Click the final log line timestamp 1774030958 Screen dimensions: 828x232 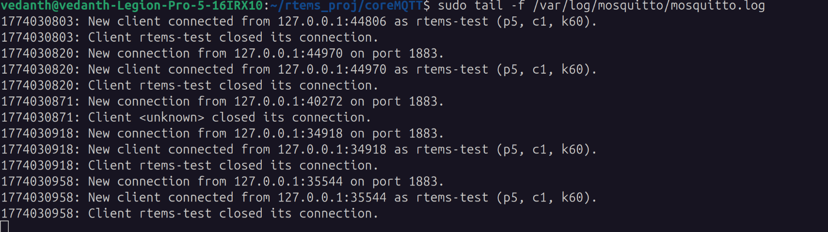click(x=39, y=214)
